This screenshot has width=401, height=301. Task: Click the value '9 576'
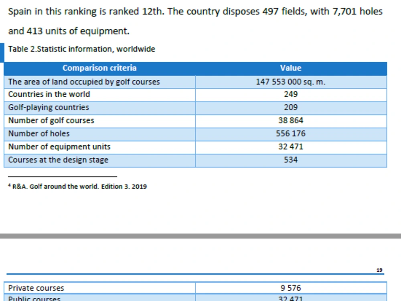tap(291, 288)
